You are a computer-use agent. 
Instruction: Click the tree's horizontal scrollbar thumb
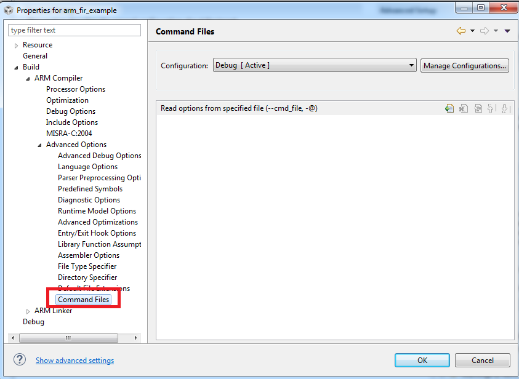click(x=69, y=338)
